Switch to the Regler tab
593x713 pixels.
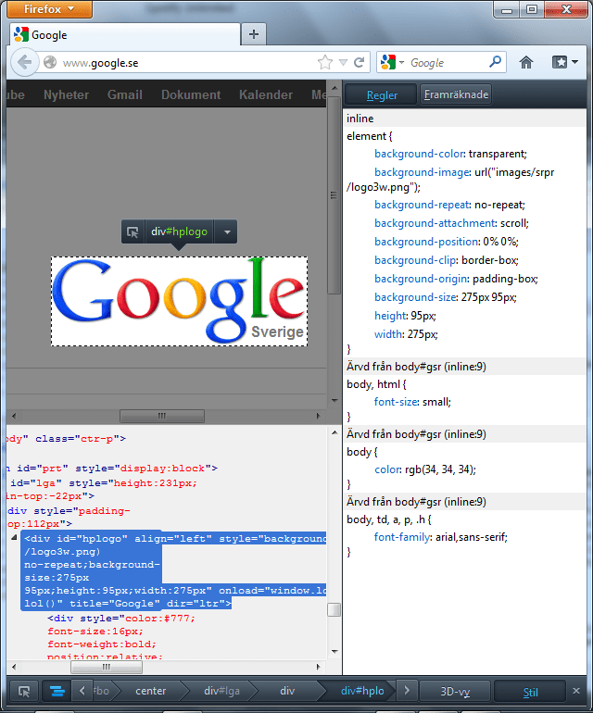coord(382,94)
